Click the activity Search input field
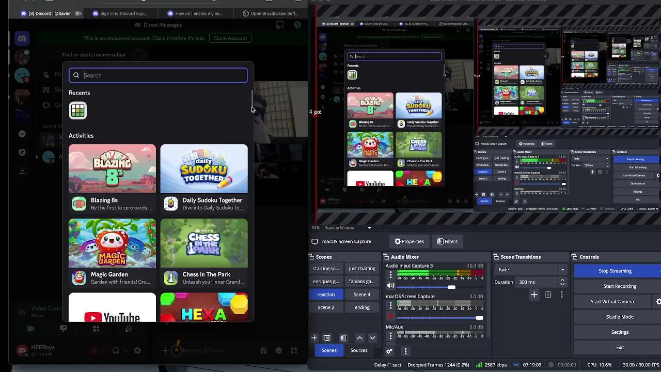This screenshot has width=661, height=372. pos(158,75)
